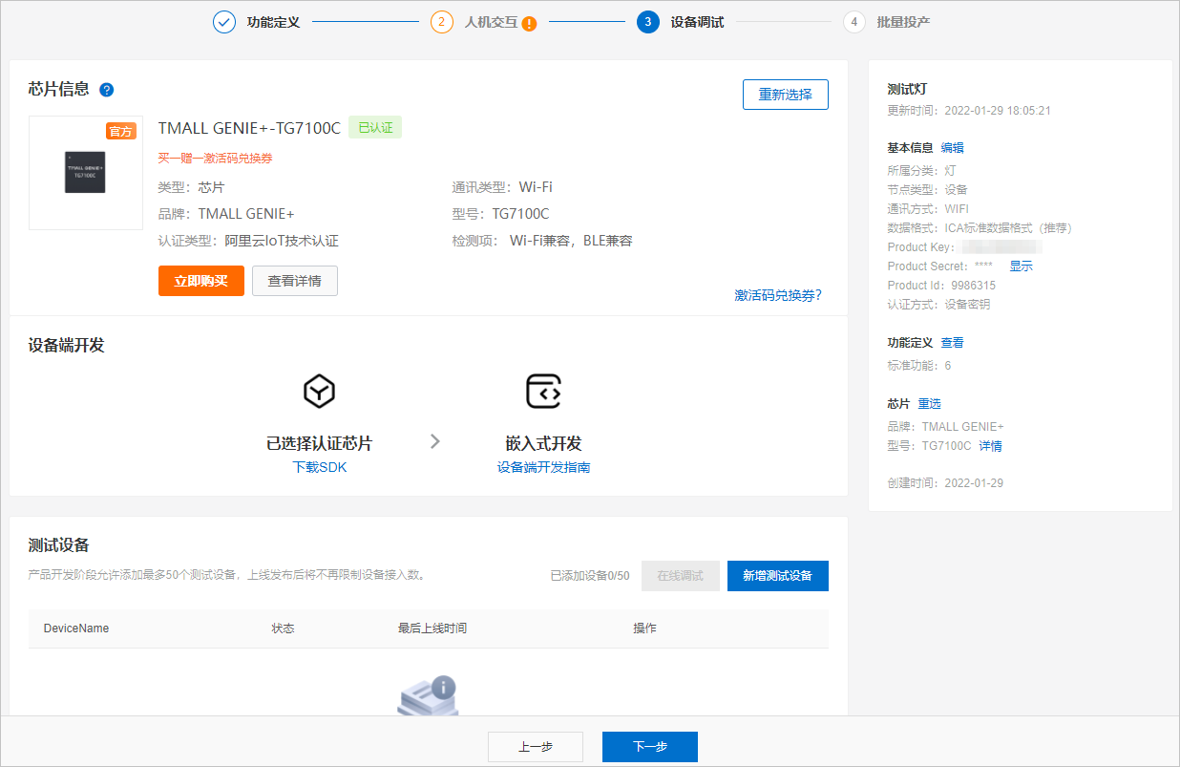This screenshot has height=767, width=1180.
Task: Click 检测项 Wi-Fi兼容，BLE兼容 text
Action: [x=542, y=241]
